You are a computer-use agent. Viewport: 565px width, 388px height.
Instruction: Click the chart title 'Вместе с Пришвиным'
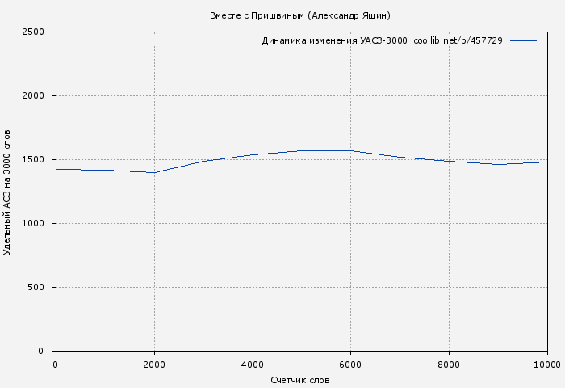[x=299, y=15]
